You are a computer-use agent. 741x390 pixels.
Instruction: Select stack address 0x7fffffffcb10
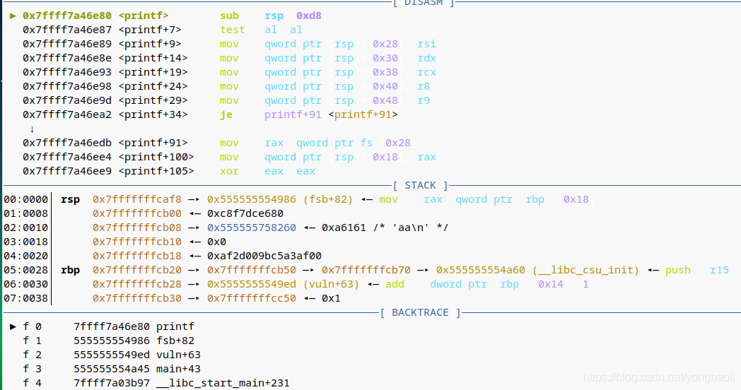(137, 242)
